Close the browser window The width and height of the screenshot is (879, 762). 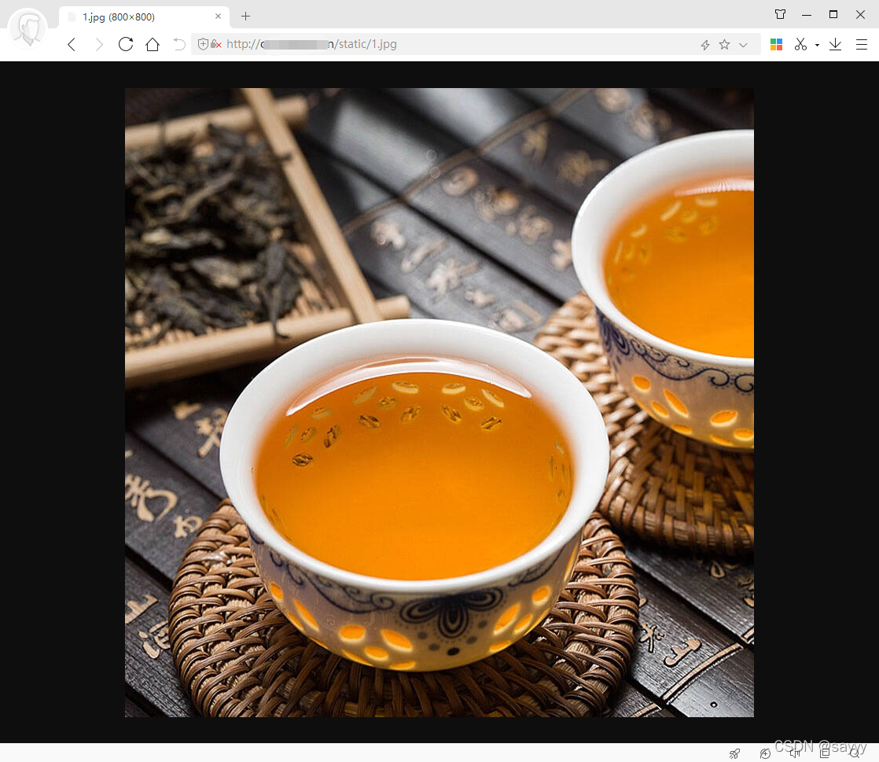coord(860,15)
